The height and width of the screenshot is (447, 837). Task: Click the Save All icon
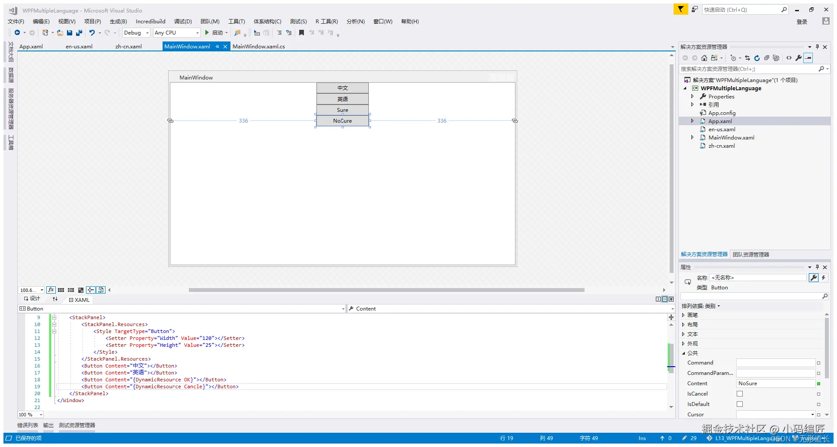79,33
